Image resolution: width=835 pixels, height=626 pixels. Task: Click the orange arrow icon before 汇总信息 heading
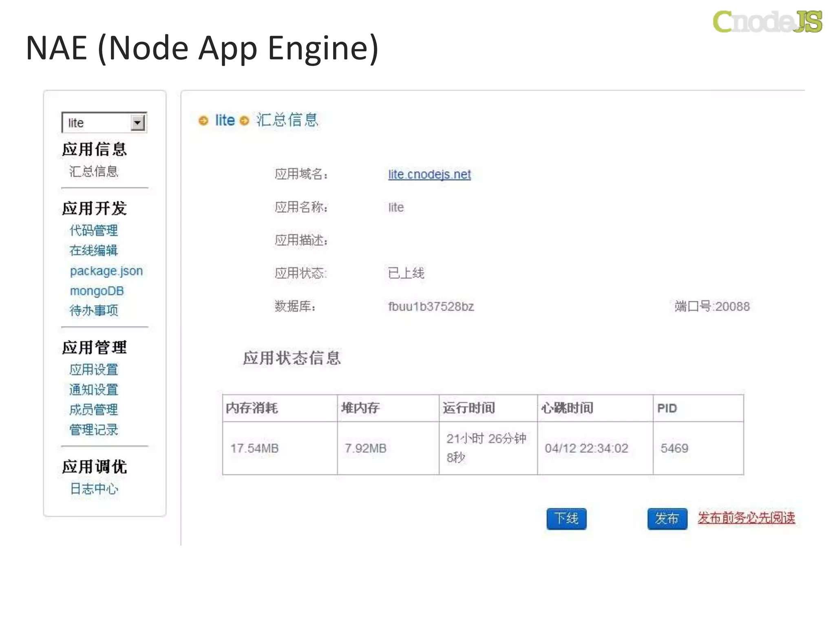tap(244, 121)
